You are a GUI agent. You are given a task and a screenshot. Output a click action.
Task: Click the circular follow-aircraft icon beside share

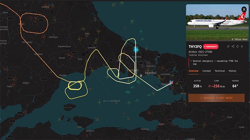(x=237, y=46)
